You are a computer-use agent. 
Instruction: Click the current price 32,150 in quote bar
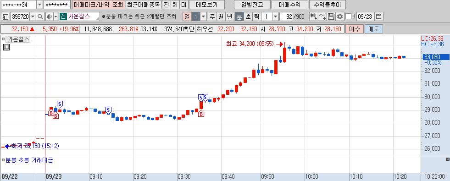pyautogui.click(x=20, y=29)
